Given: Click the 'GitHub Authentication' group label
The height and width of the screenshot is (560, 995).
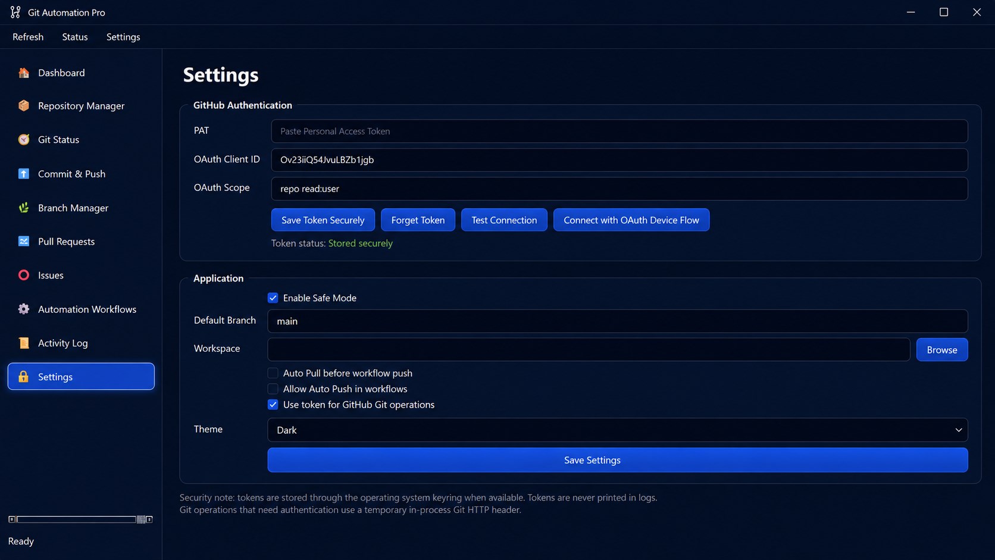Looking at the screenshot, I should (243, 105).
